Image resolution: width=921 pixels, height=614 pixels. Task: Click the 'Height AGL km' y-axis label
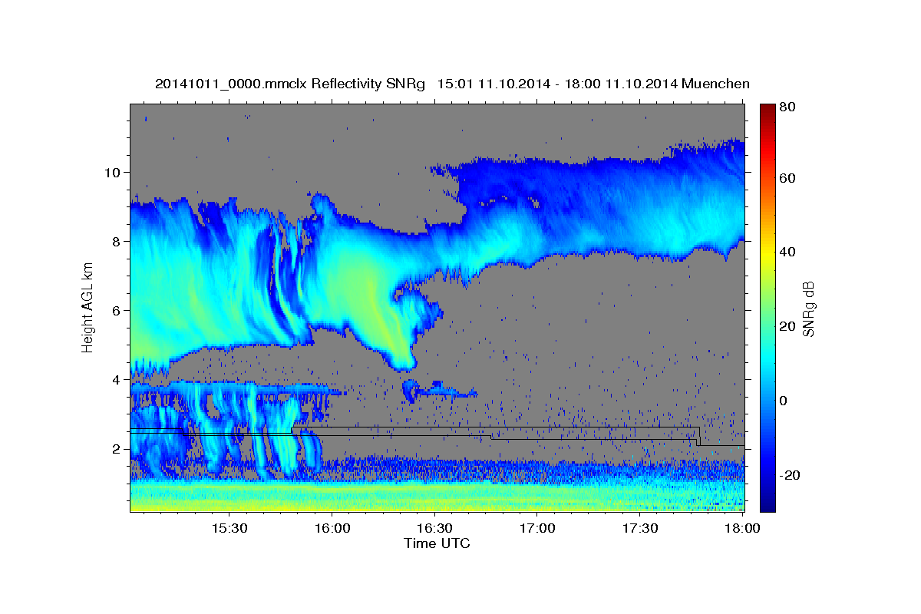[88, 307]
